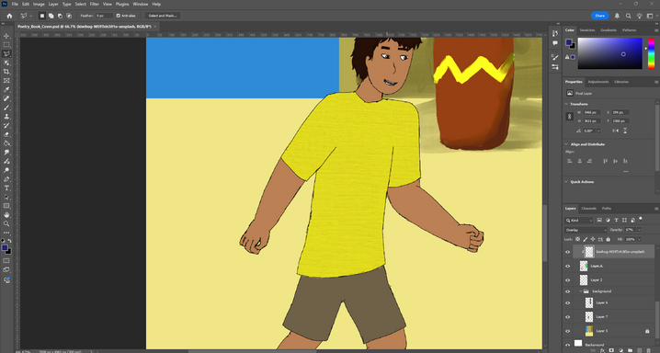Open the Discover lightbulb icon
Image resolution: width=660 pixels, height=353 pixels.
(x=640, y=16)
